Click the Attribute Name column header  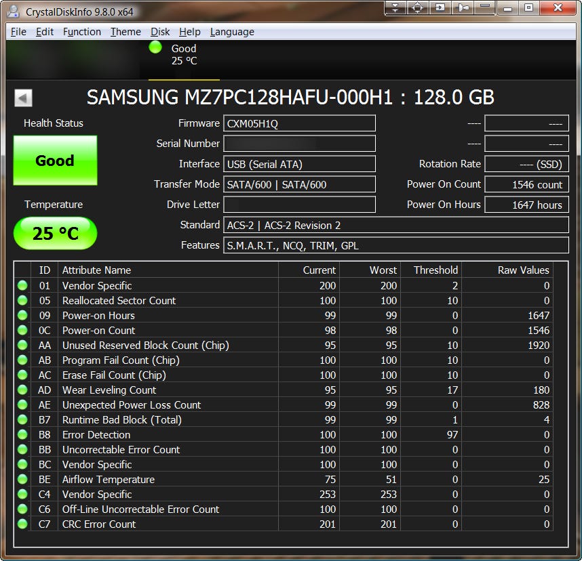click(168, 270)
